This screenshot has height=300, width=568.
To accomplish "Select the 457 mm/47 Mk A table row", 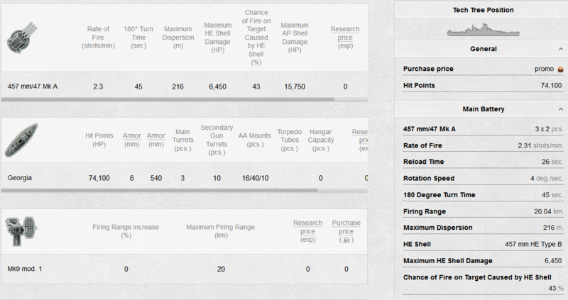I will tap(185, 86).
